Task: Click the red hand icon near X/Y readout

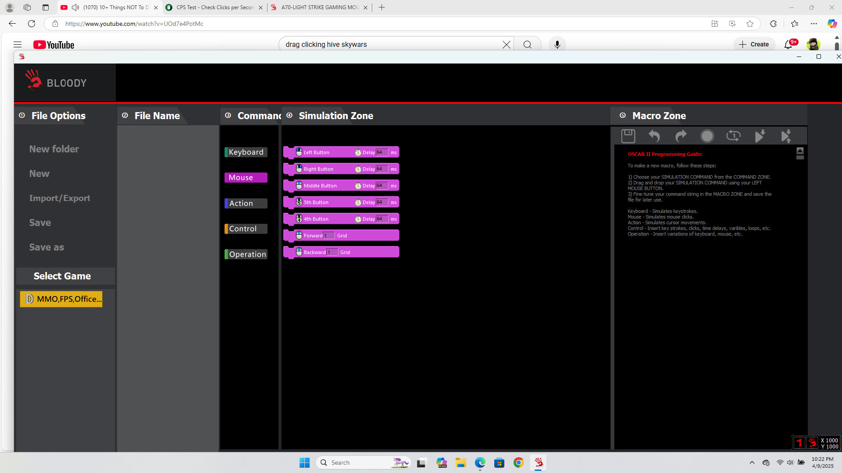Action: point(813,443)
